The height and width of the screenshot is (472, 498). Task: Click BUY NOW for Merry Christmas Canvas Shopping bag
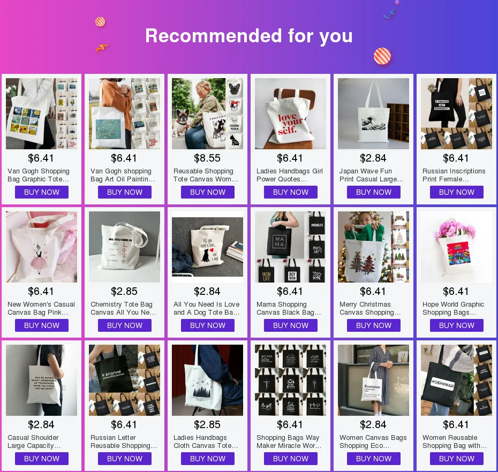[374, 325]
